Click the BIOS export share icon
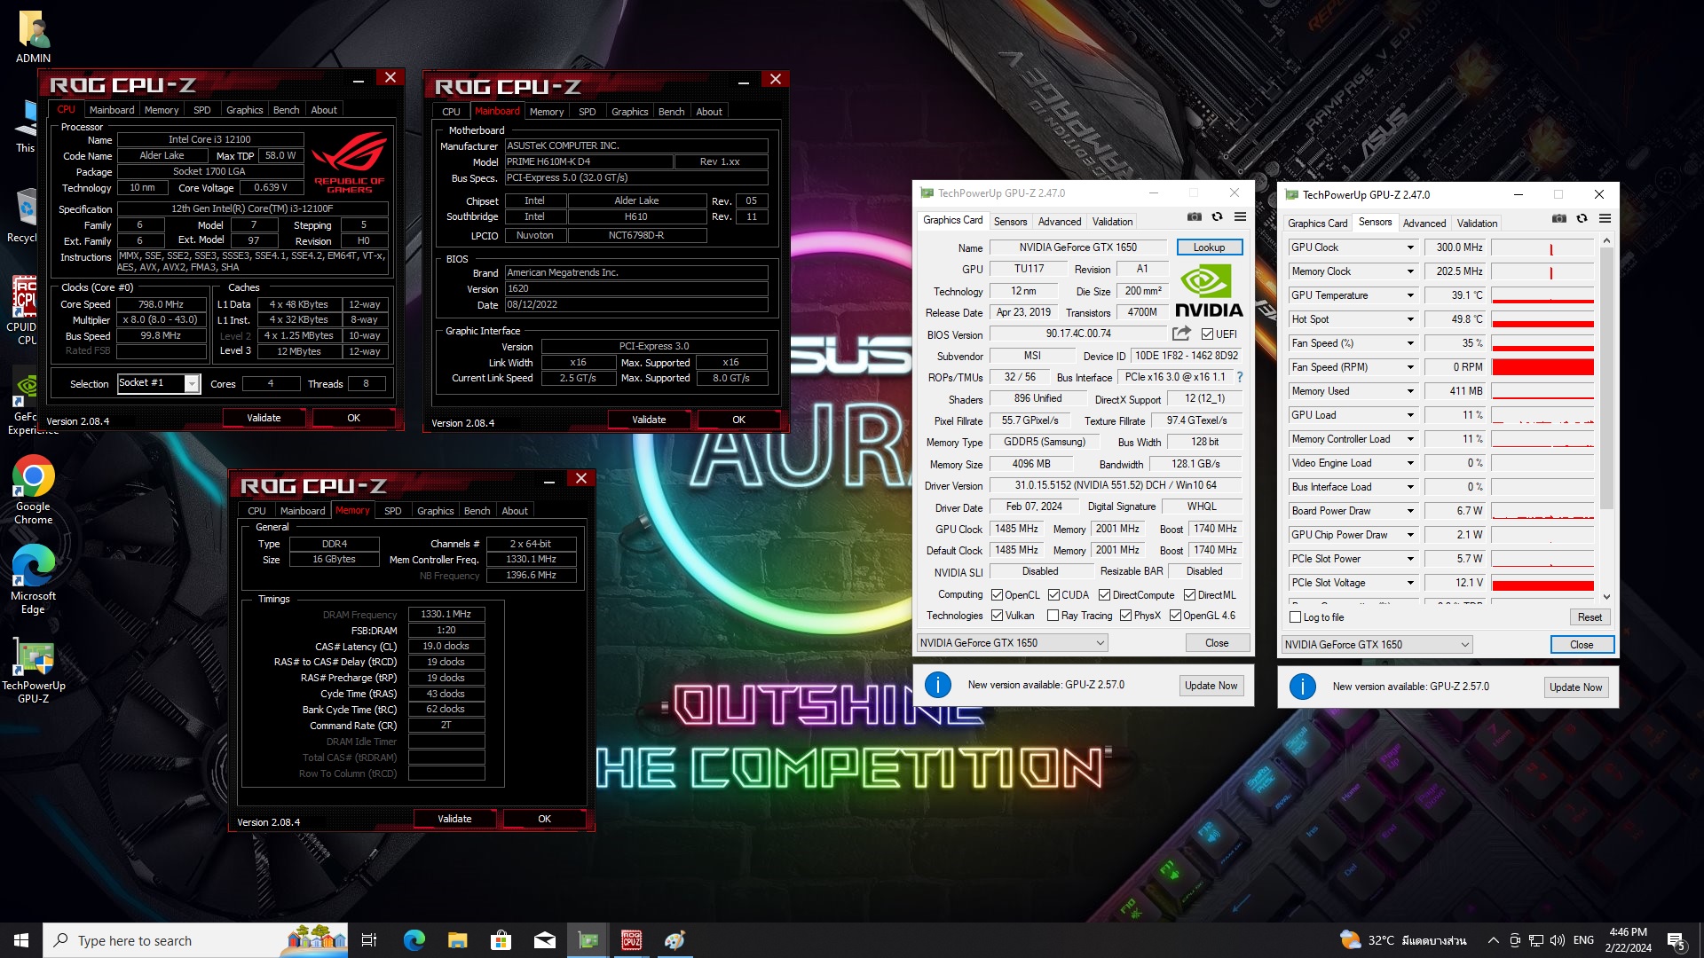1704x958 pixels. 1181,334
